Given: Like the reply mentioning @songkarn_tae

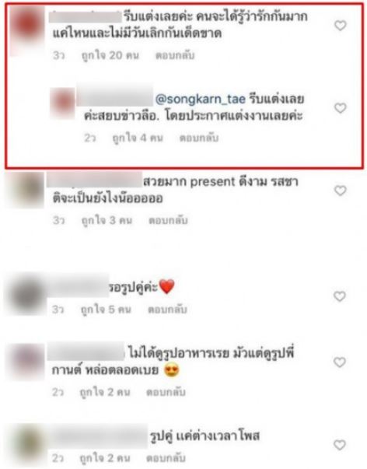Looking at the screenshot, I should [340, 107].
